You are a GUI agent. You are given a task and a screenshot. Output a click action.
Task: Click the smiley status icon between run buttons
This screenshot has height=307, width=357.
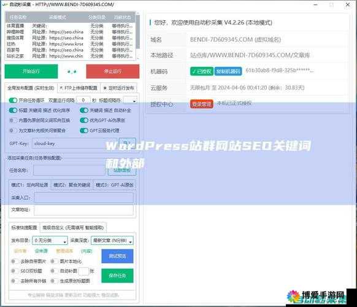coord(72,72)
